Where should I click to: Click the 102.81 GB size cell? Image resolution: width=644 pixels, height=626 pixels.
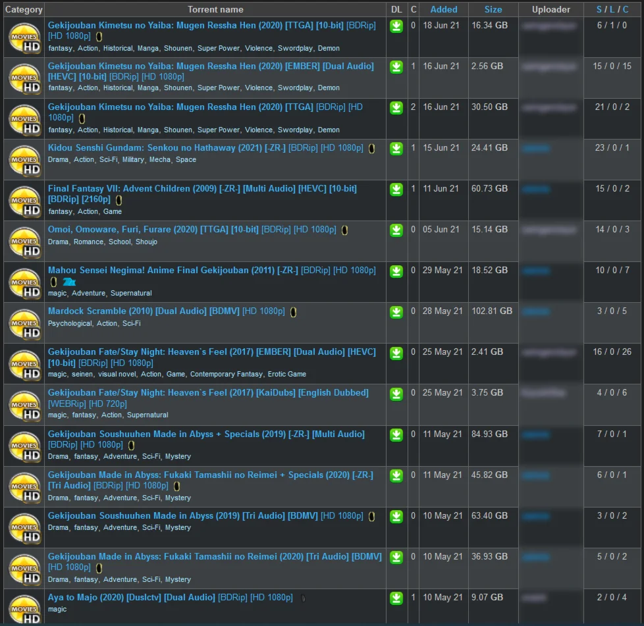point(492,311)
